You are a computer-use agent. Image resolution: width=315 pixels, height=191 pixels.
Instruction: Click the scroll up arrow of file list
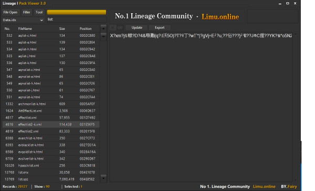tap(103, 28)
